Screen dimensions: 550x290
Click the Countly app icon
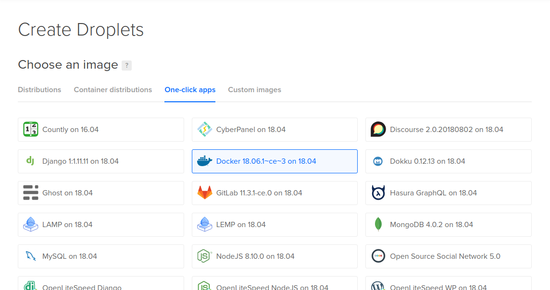[x=30, y=129]
